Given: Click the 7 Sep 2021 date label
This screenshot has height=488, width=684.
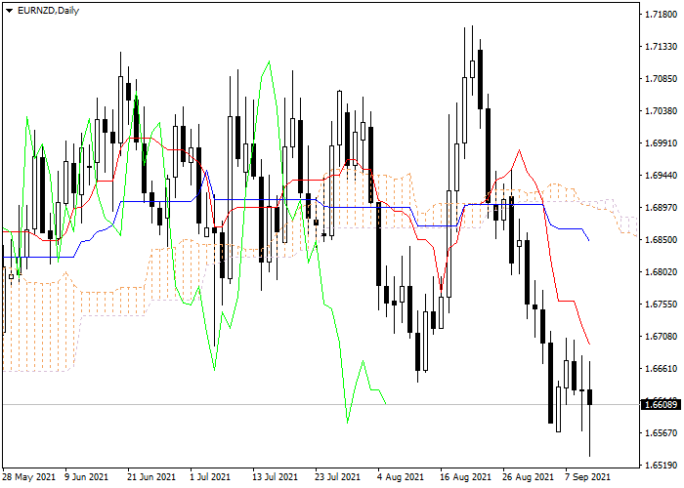Looking at the screenshot, I should [587, 477].
